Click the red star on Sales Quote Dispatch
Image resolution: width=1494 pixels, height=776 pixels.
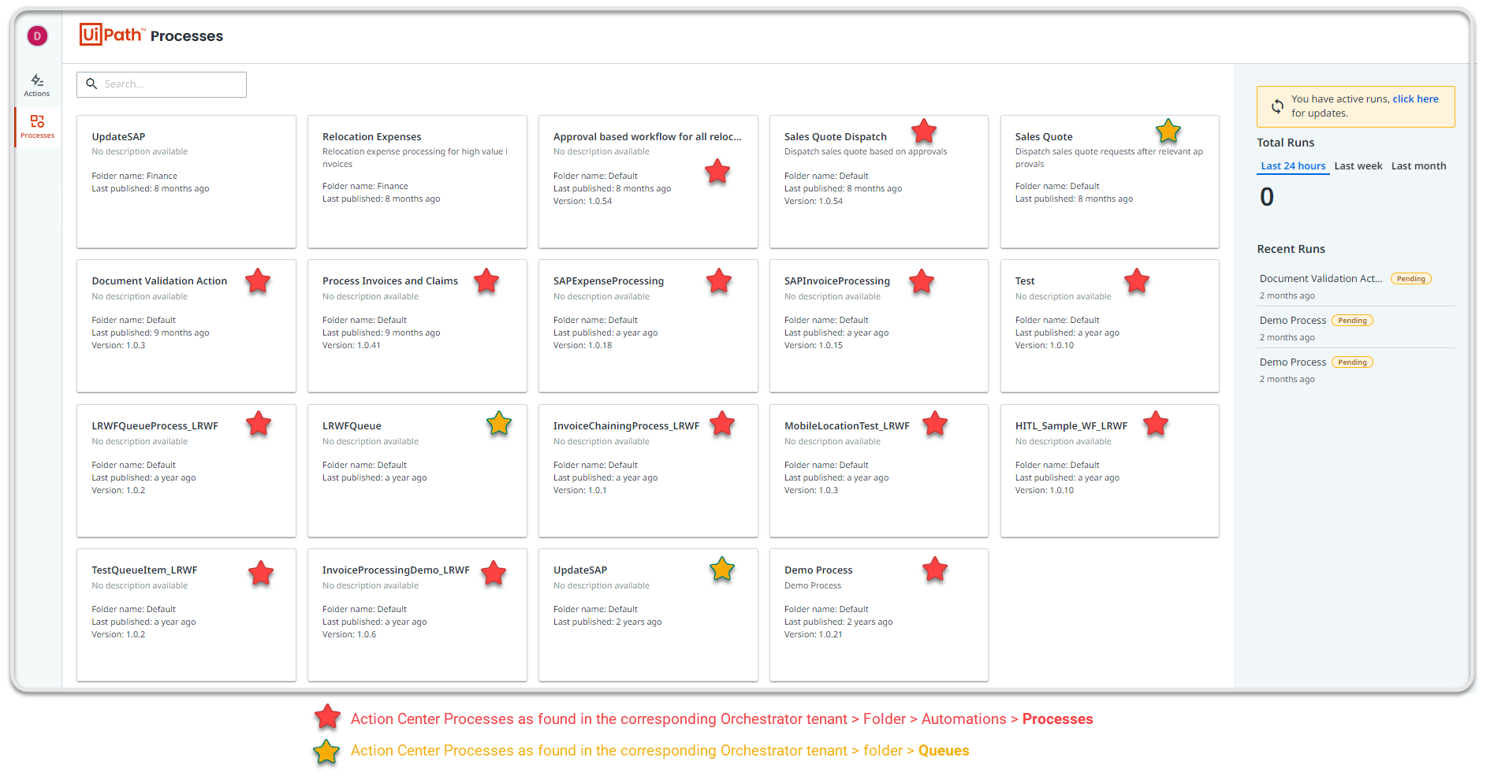point(923,131)
